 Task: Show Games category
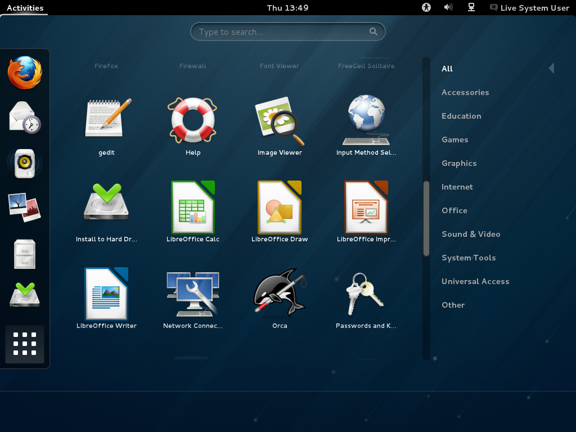[454, 139]
